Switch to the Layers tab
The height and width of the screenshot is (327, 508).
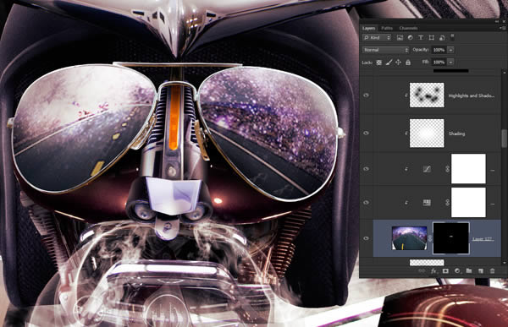click(x=368, y=28)
